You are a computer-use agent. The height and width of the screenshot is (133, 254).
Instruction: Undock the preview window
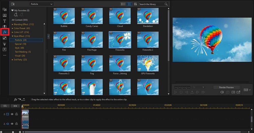(238, 92)
